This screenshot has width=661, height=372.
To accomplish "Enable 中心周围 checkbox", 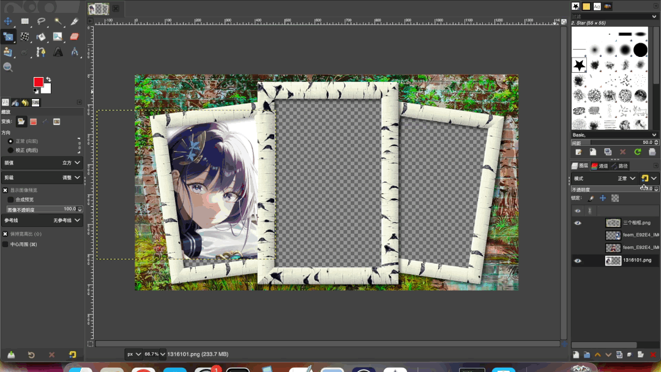I will coord(5,244).
